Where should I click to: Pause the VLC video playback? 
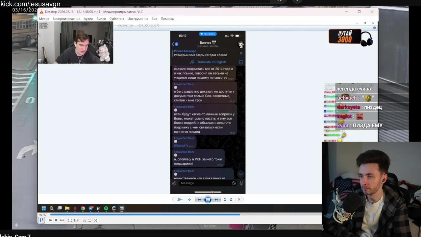pos(42,220)
